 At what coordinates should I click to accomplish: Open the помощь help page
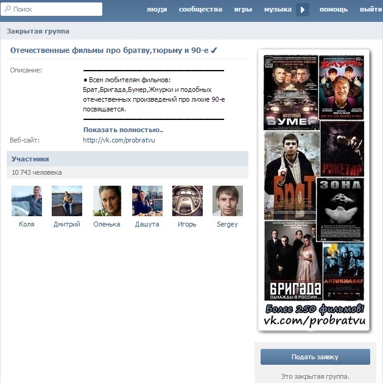(x=334, y=9)
